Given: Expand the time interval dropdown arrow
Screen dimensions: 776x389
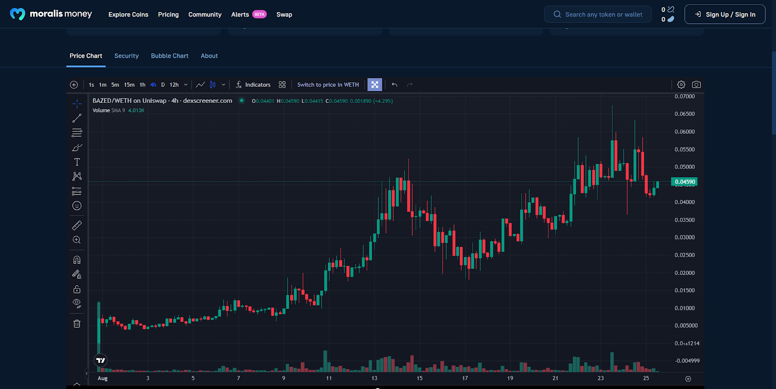Looking at the screenshot, I should point(186,85).
